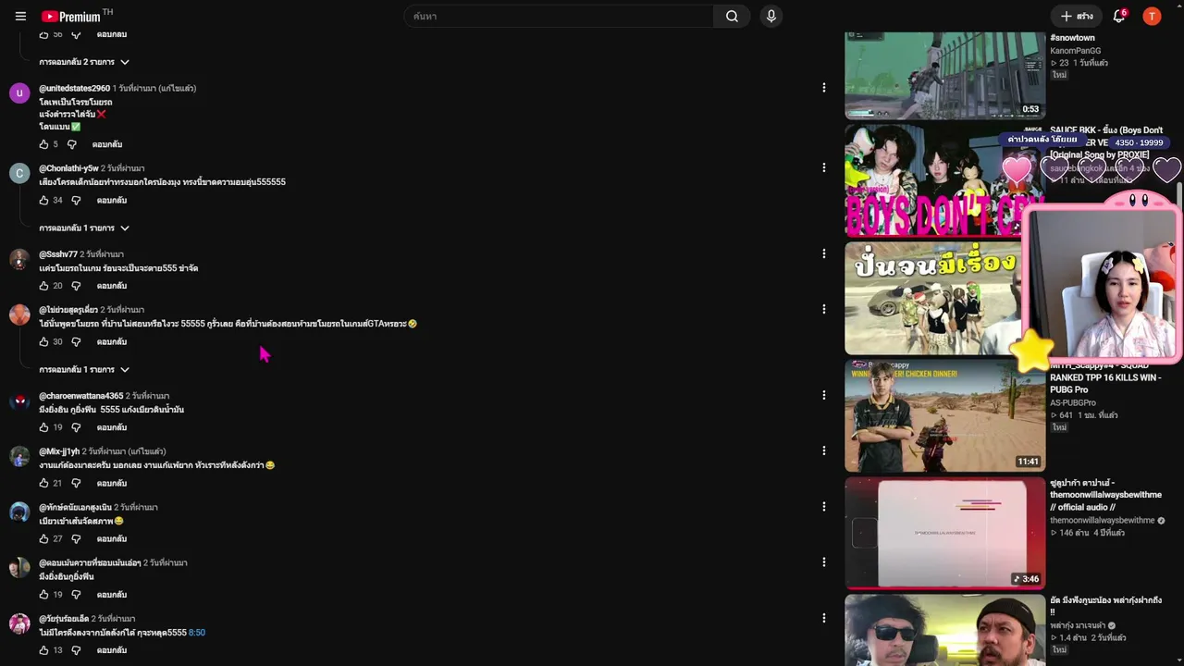Viewport: 1184px width, 666px height.
Task: Like the comment by @unitedstates2960
Action: tap(43, 144)
